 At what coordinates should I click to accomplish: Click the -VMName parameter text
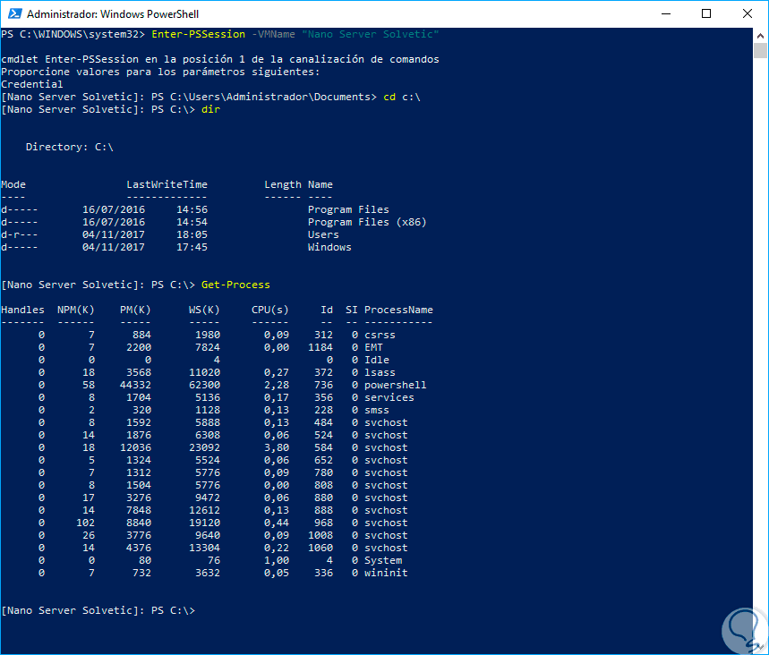pos(273,34)
